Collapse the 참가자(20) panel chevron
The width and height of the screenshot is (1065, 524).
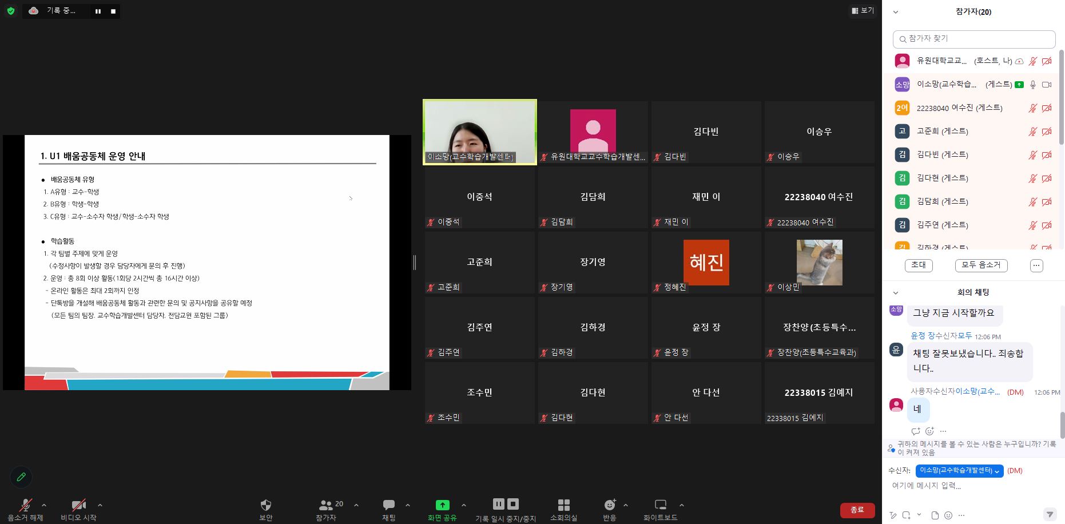click(896, 12)
